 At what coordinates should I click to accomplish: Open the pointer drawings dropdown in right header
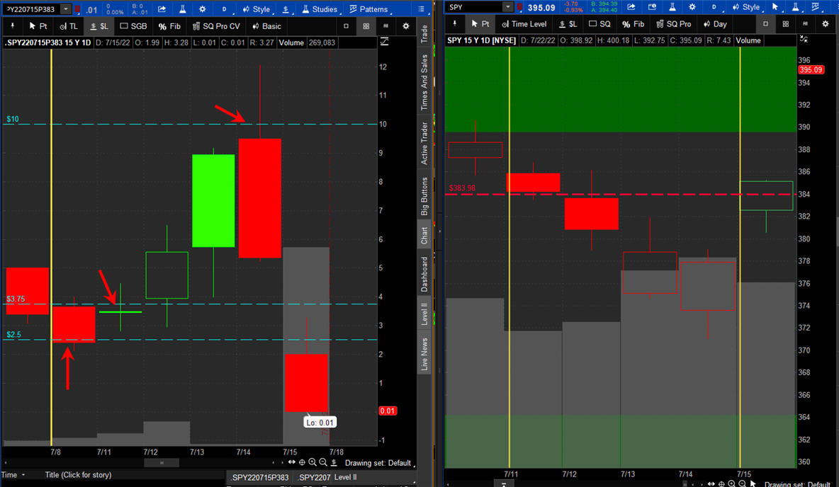point(775,7)
